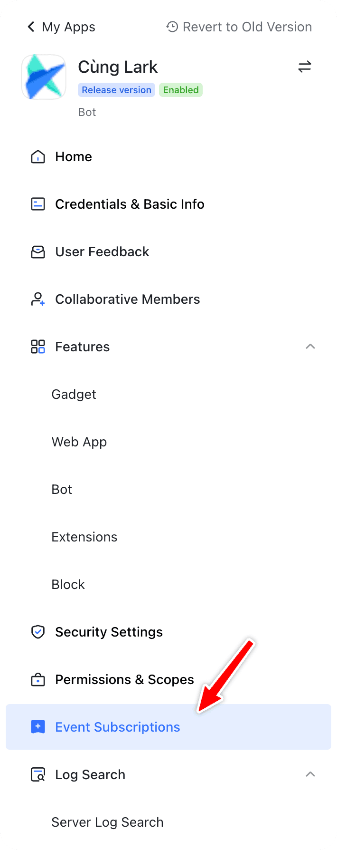Click the Credentials & Basic Info icon
337x850 pixels.
[x=37, y=204]
